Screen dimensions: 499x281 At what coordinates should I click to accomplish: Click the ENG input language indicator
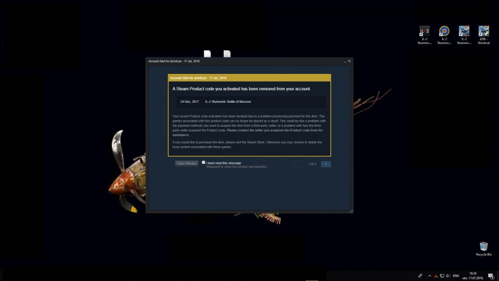[456, 276]
